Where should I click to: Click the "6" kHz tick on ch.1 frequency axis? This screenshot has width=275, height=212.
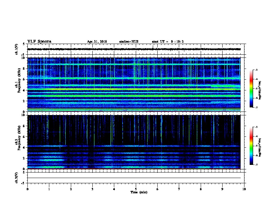point(24,79)
